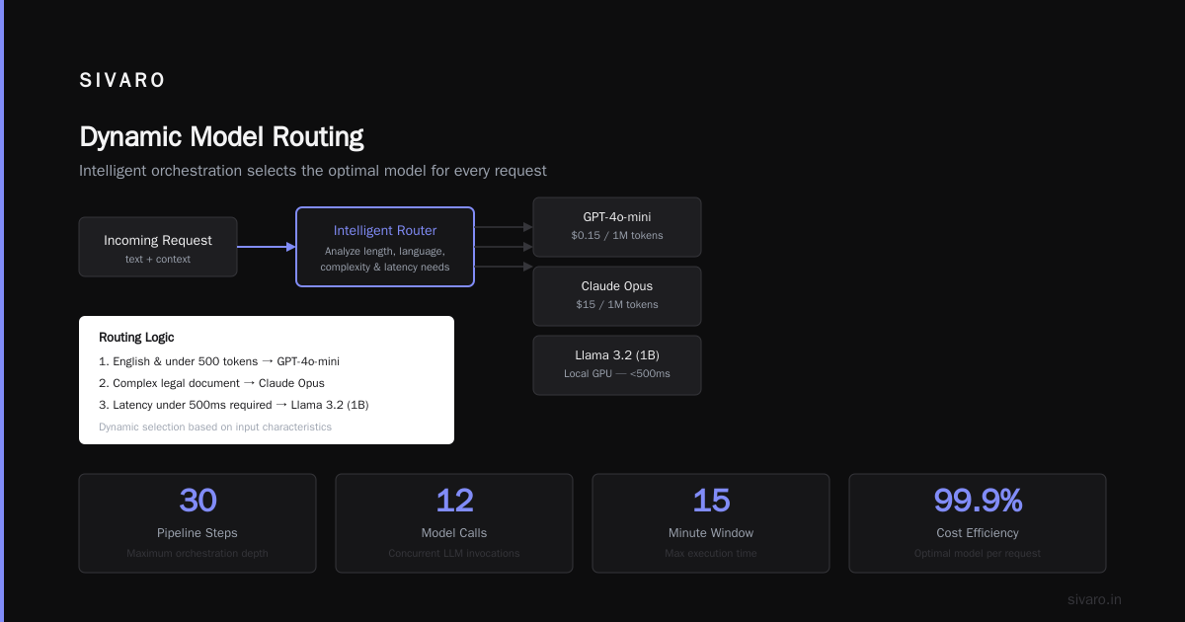This screenshot has height=622, width=1185.
Task: Click the Intelligent Router node
Action: [385, 247]
